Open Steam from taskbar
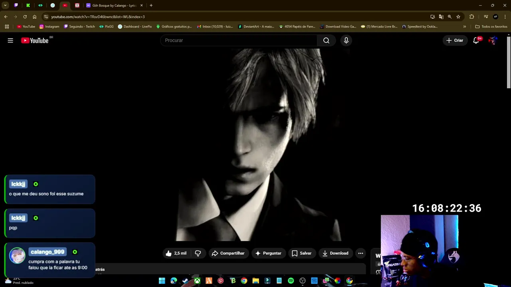 coord(185,281)
